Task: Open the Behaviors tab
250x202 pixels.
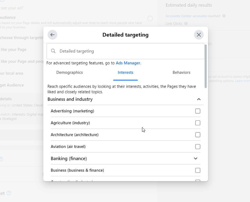Action: [181, 72]
